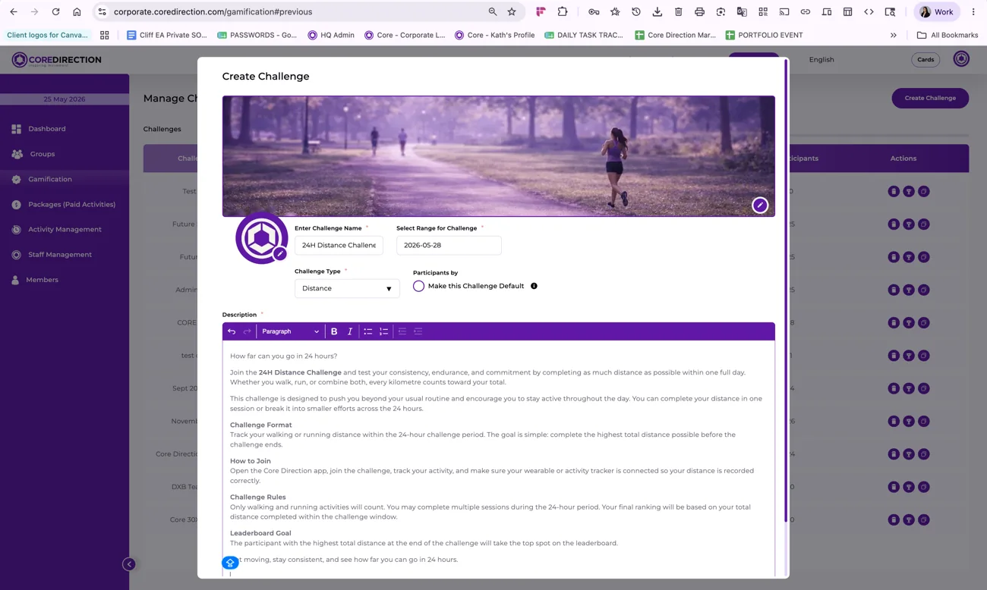Click the browser print icon
Image resolution: width=987 pixels, height=590 pixels.
[699, 12]
